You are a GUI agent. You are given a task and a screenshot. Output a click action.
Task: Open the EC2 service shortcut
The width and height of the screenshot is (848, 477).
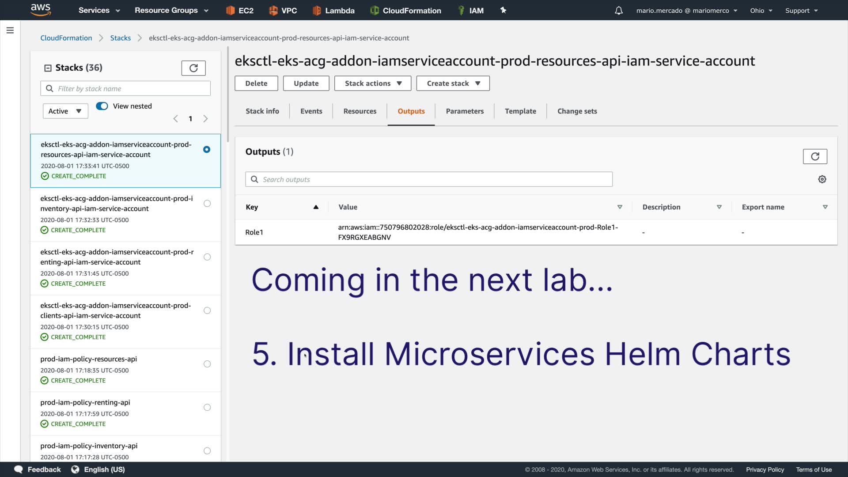click(x=240, y=11)
